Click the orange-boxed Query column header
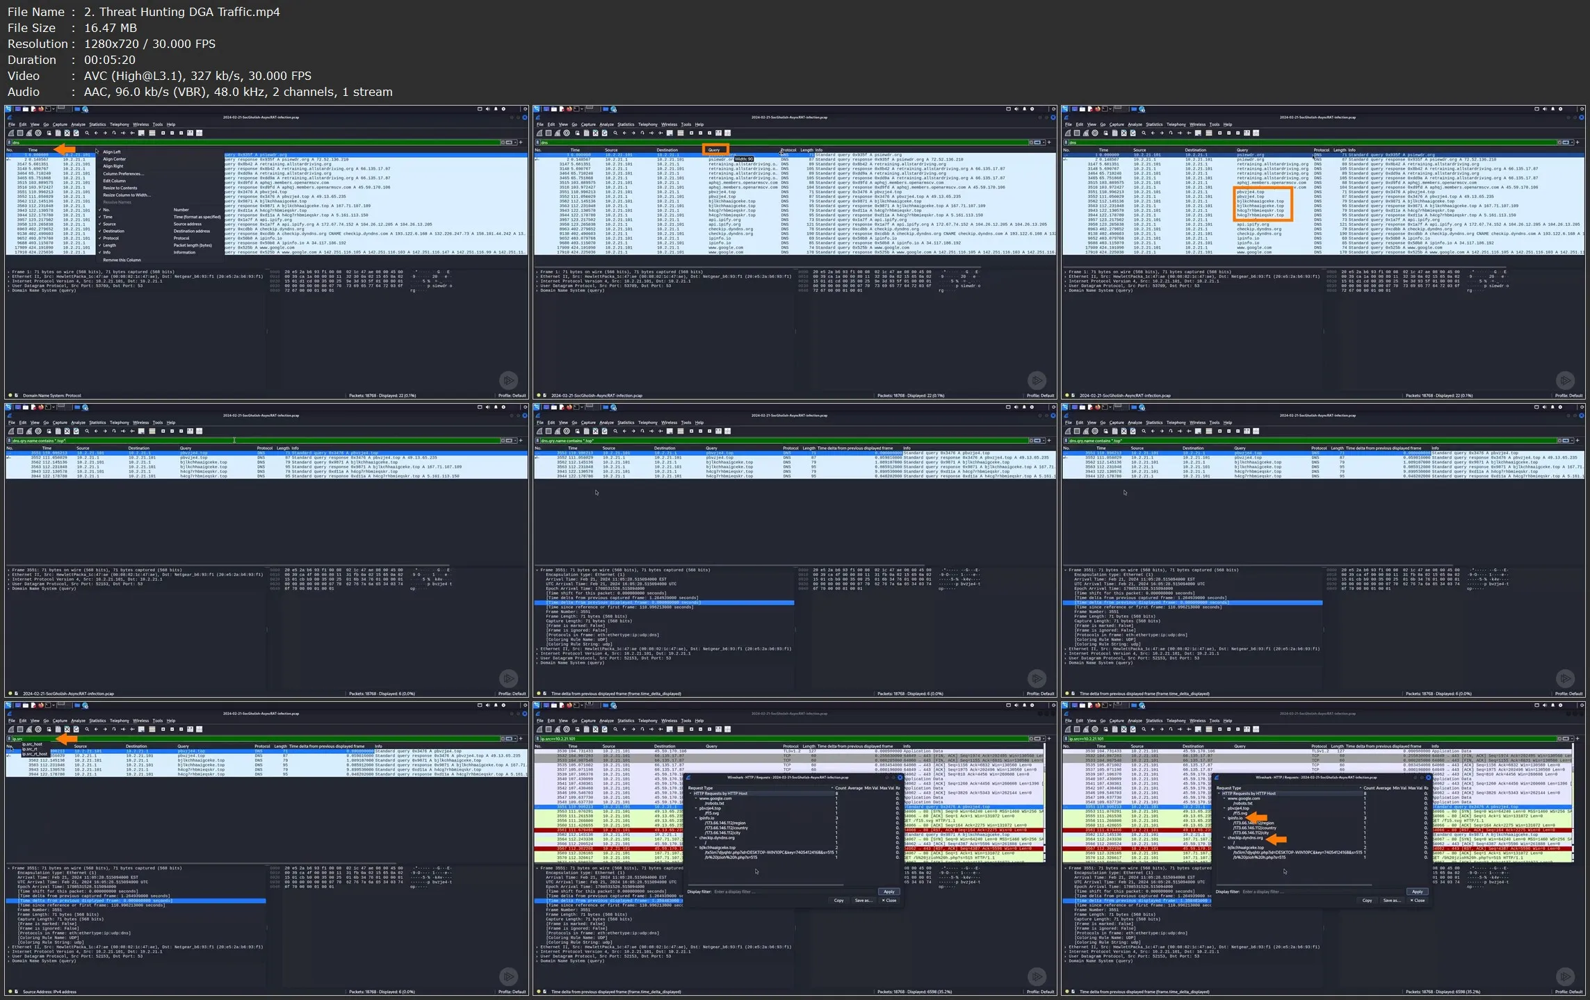This screenshot has height=1000, width=1590. [x=715, y=150]
